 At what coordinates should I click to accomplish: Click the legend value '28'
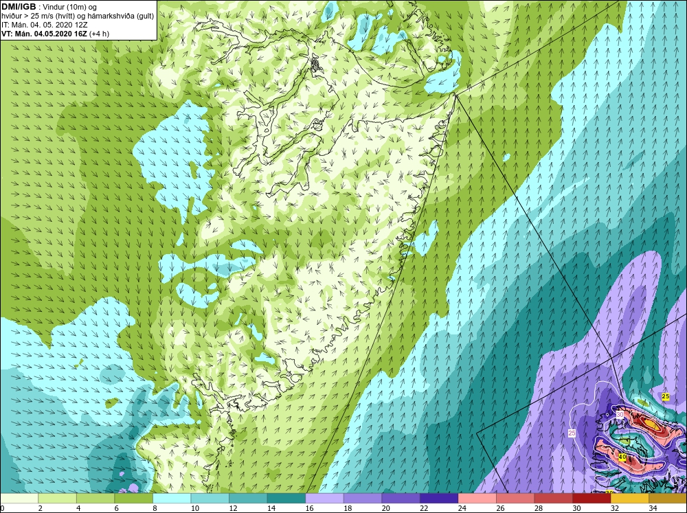tap(538, 508)
